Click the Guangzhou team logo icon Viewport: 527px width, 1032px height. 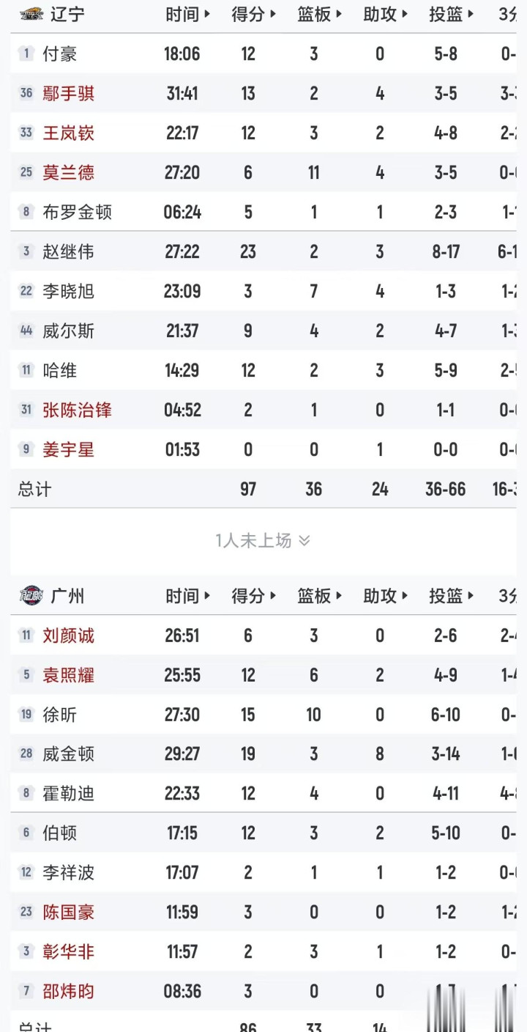point(31,596)
